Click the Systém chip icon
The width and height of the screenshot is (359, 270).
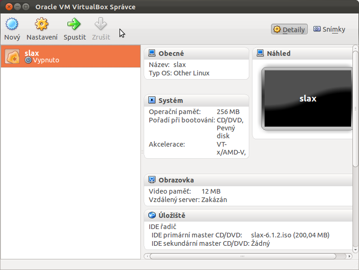click(x=152, y=100)
